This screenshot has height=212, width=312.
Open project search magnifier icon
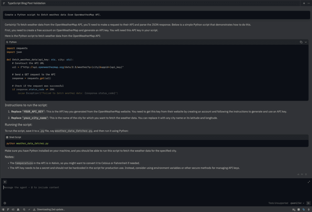click(24, 209)
